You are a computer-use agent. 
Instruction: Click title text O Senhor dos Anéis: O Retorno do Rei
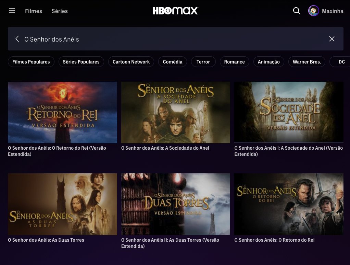[x=274, y=240]
